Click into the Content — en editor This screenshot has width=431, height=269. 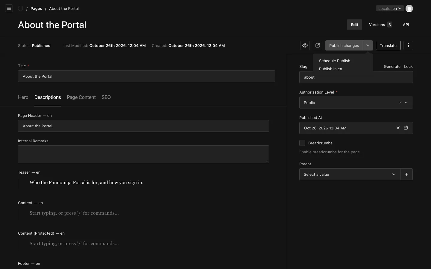(x=143, y=213)
